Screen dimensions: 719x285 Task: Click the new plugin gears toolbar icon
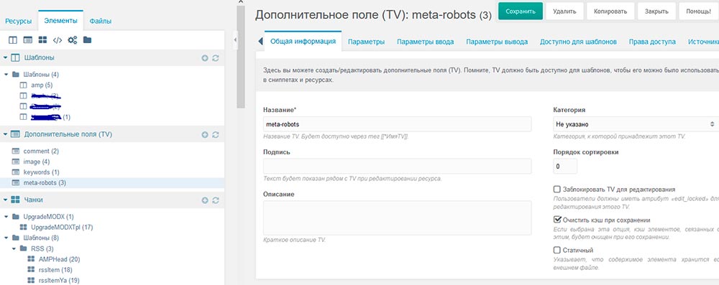point(73,40)
